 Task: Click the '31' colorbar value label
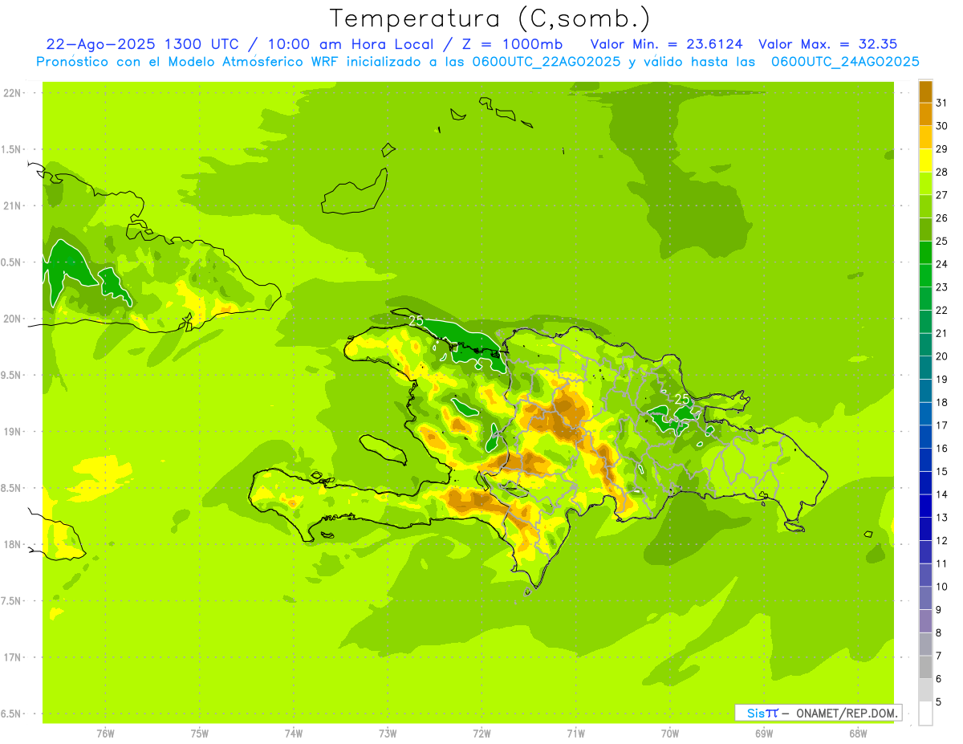click(x=942, y=103)
